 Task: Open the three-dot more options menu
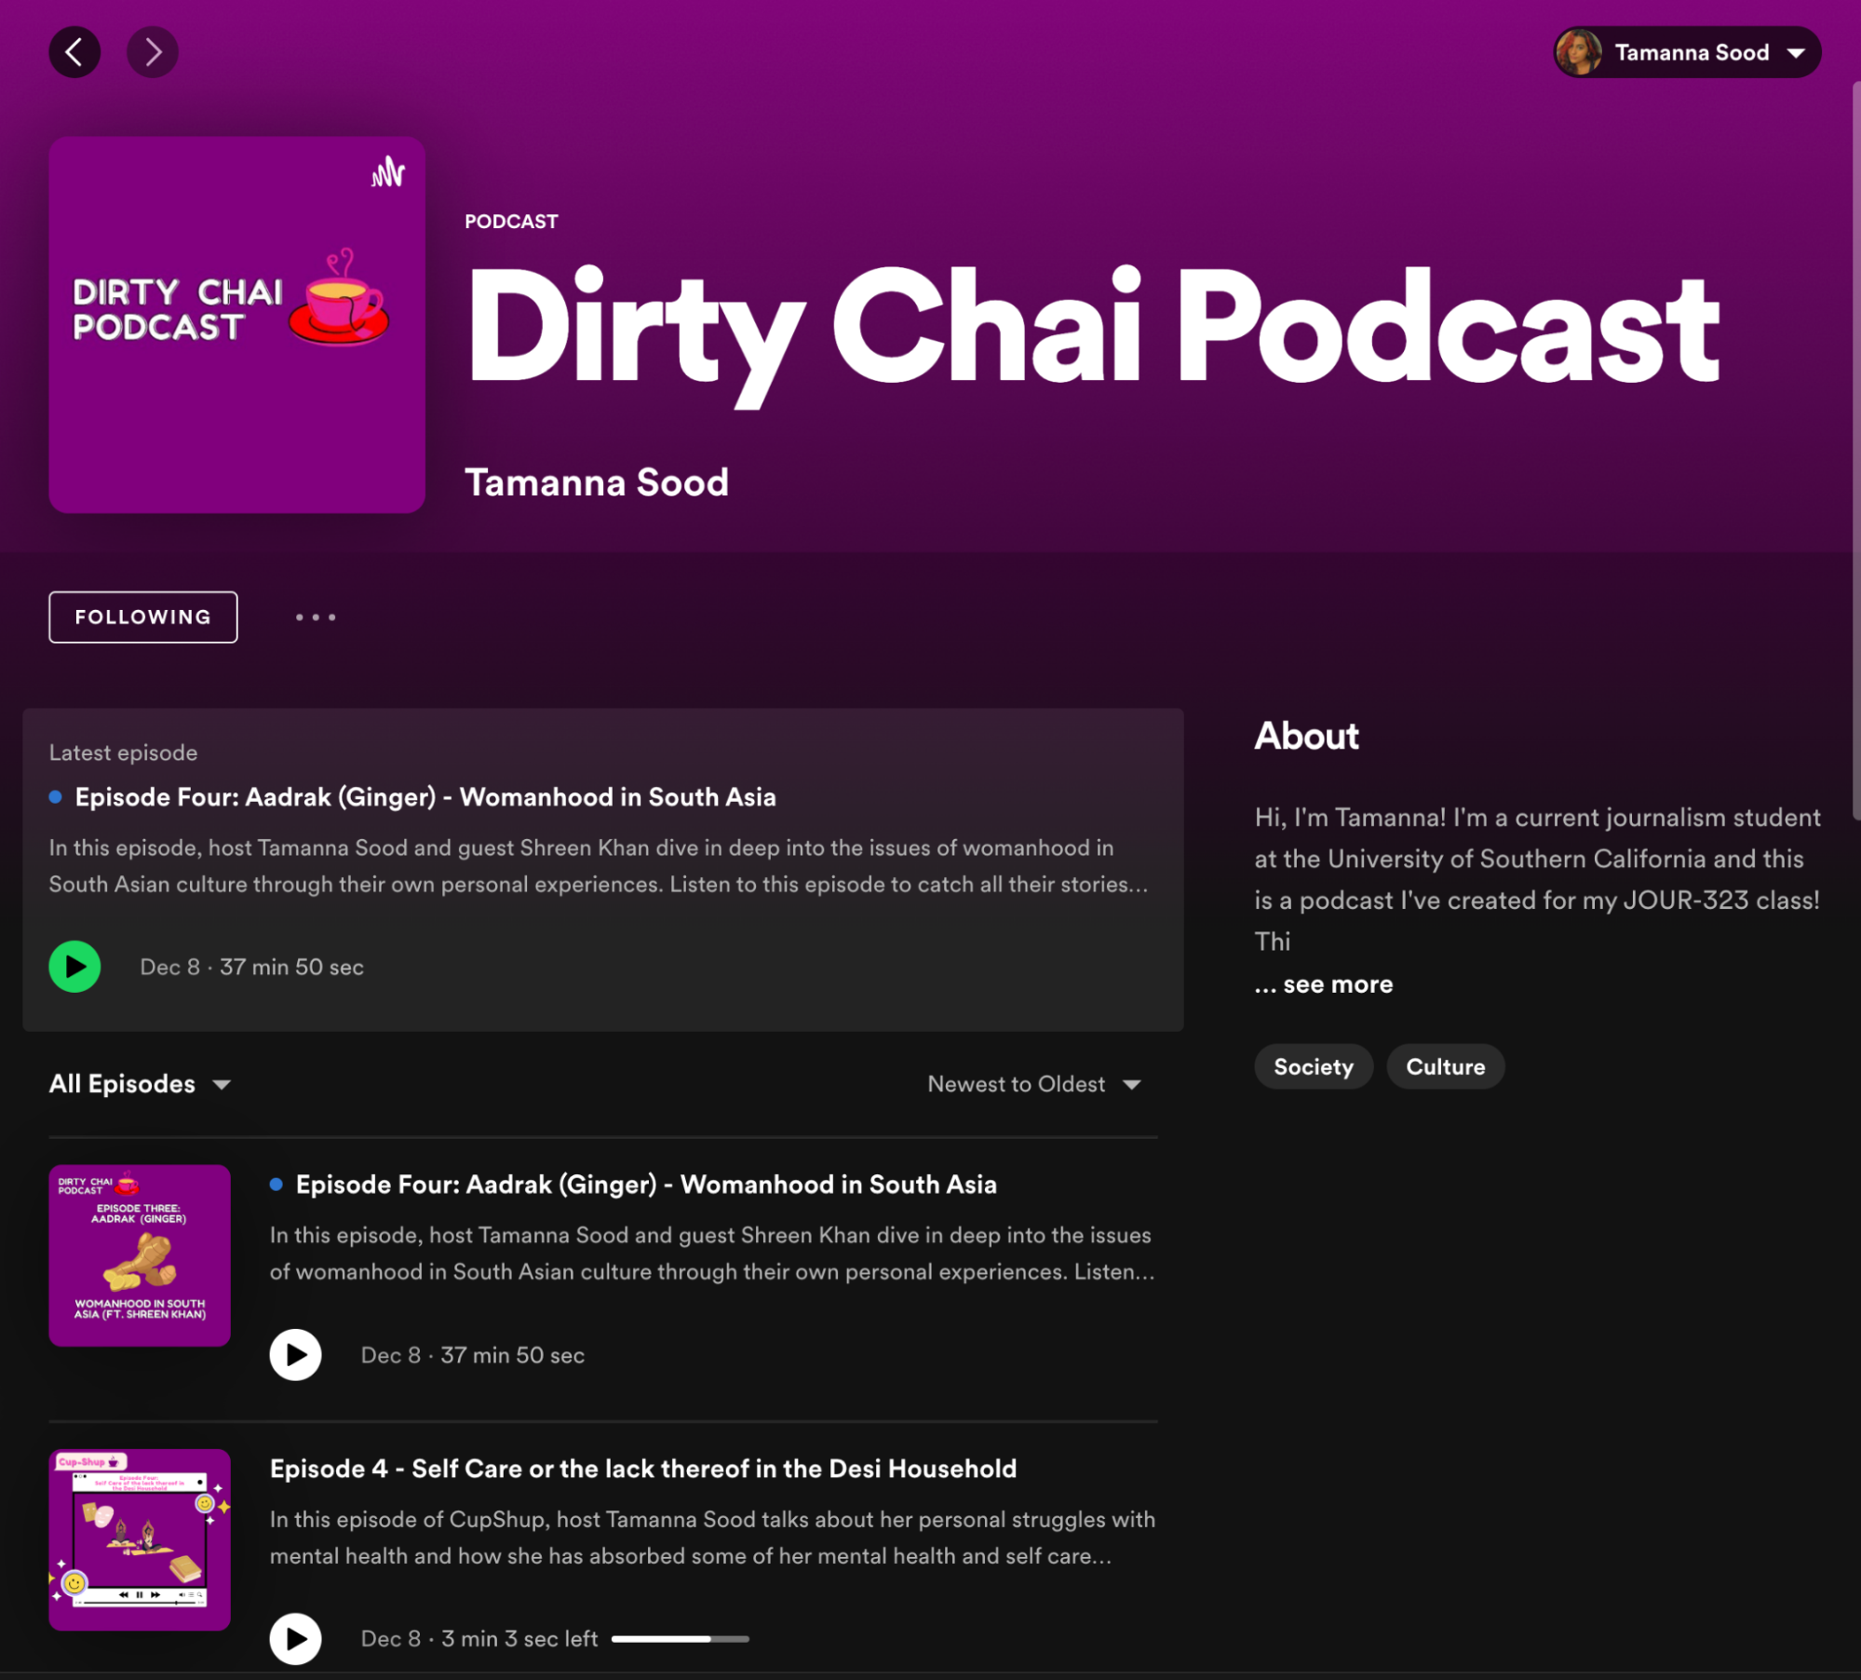tap(316, 617)
